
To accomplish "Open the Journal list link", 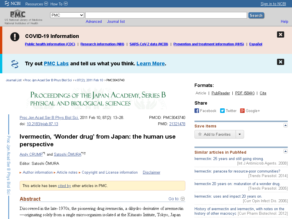I will [x=116, y=22].
